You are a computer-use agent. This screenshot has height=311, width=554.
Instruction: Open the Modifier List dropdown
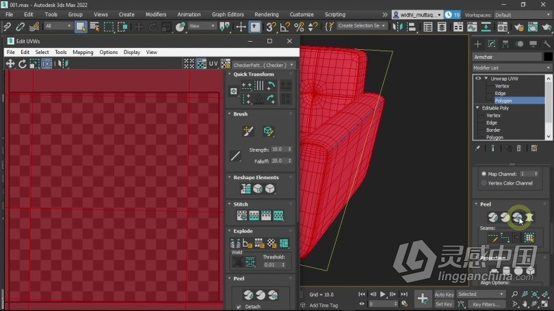512,68
